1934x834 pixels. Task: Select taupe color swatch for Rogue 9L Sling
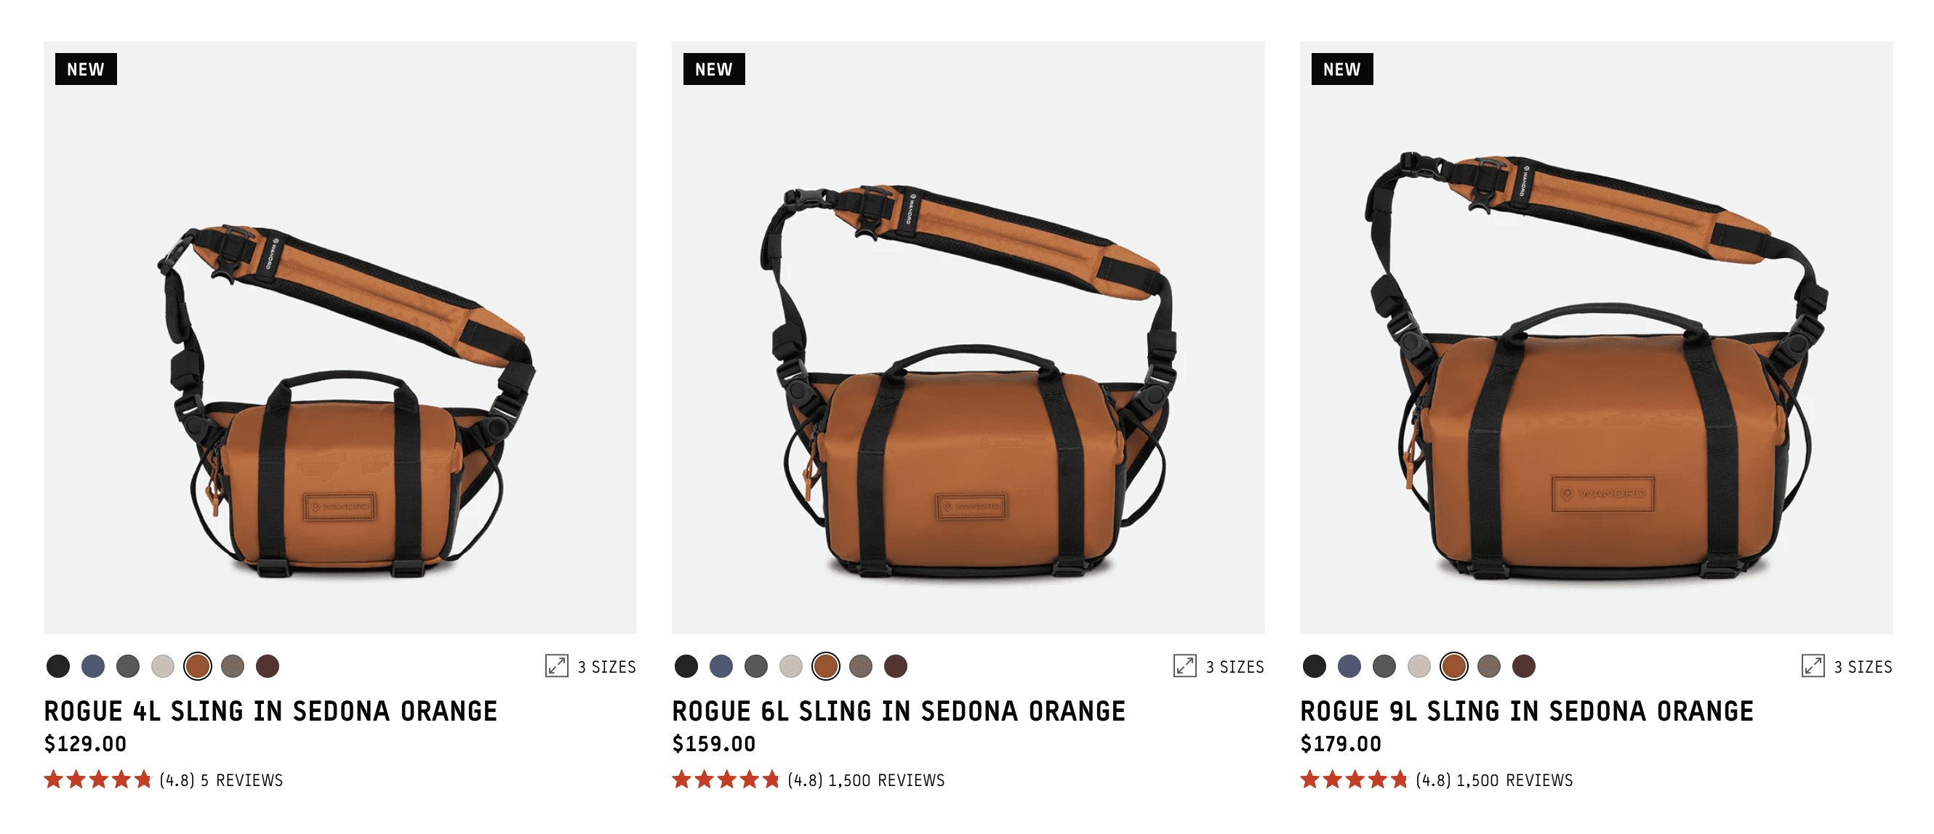tap(1489, 666)
